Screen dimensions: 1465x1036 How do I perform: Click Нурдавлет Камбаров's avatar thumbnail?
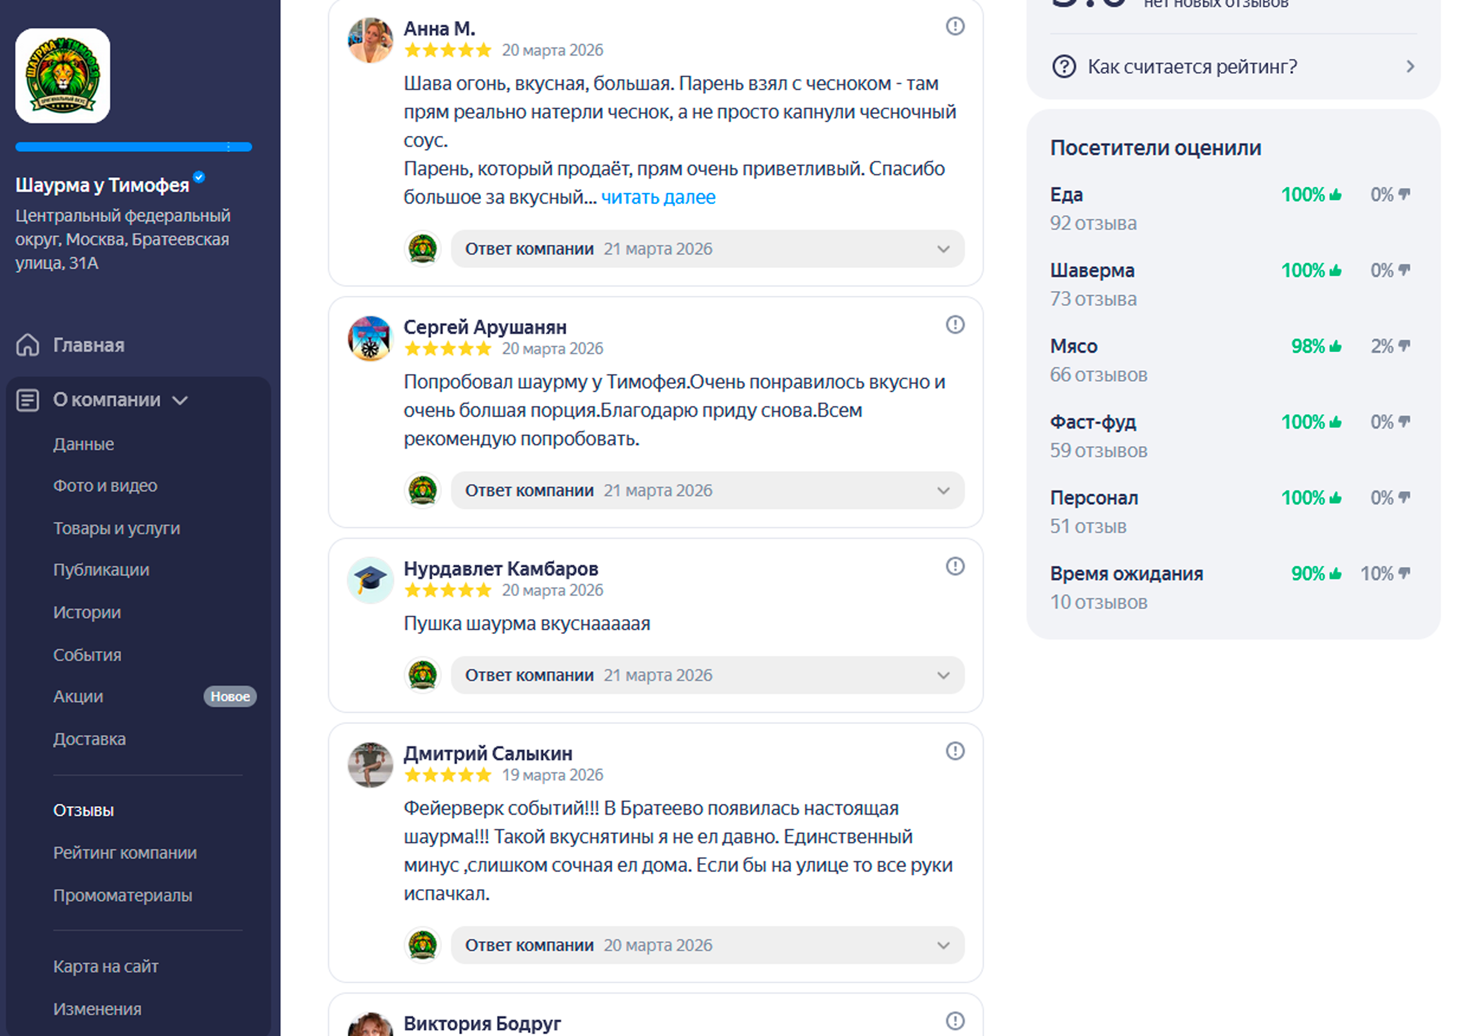[x=370, y=580]
